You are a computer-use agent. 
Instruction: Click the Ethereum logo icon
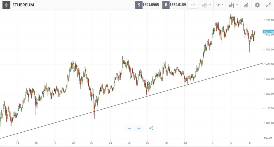click(x=6, y=5)
